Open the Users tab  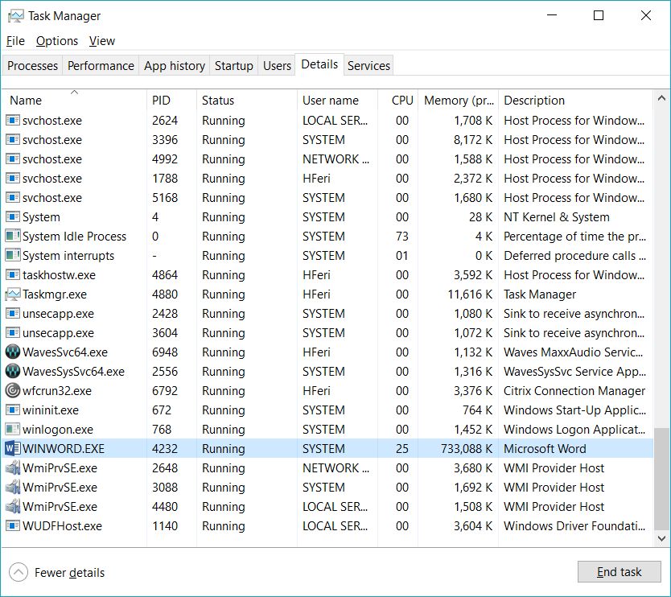[277, 65]
